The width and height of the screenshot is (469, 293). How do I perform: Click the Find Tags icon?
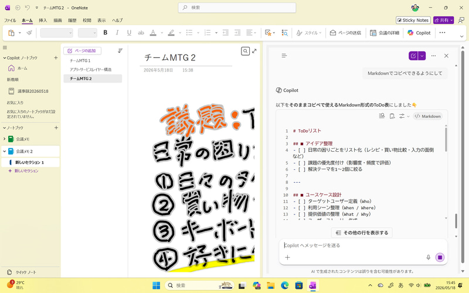point(284,33)
